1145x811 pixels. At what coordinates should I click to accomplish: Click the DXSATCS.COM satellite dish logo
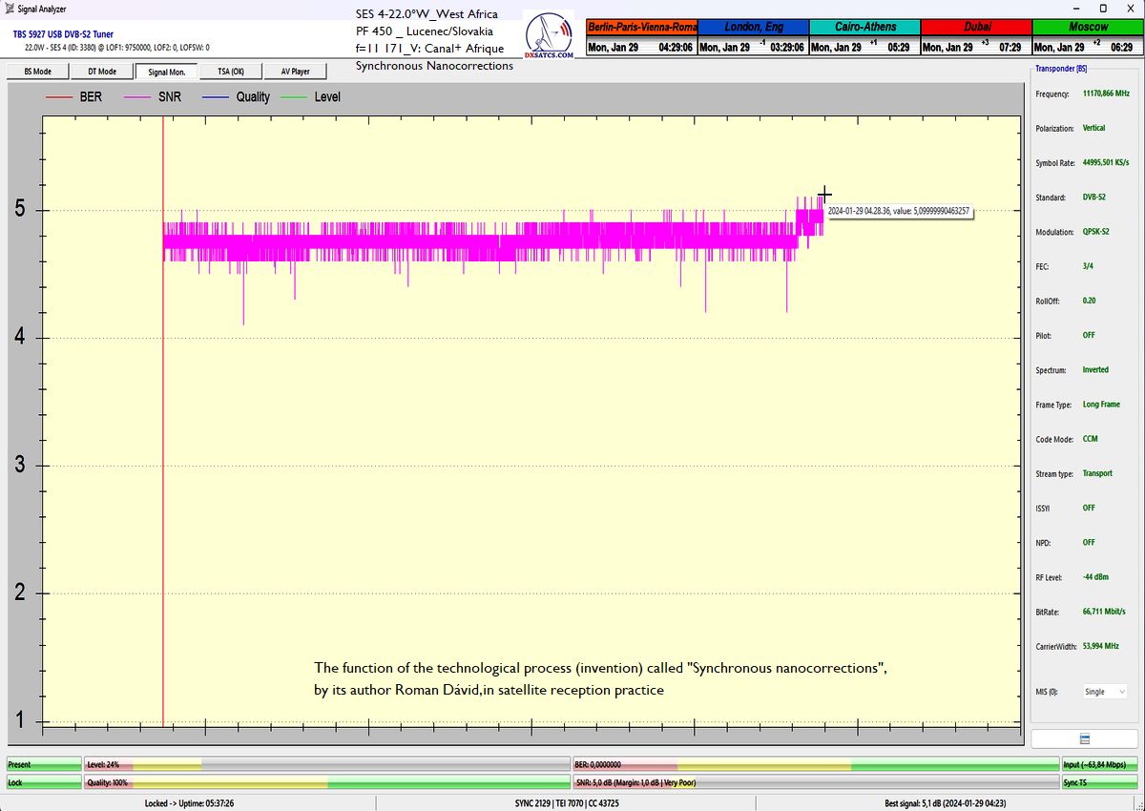[x=551, y=37]
